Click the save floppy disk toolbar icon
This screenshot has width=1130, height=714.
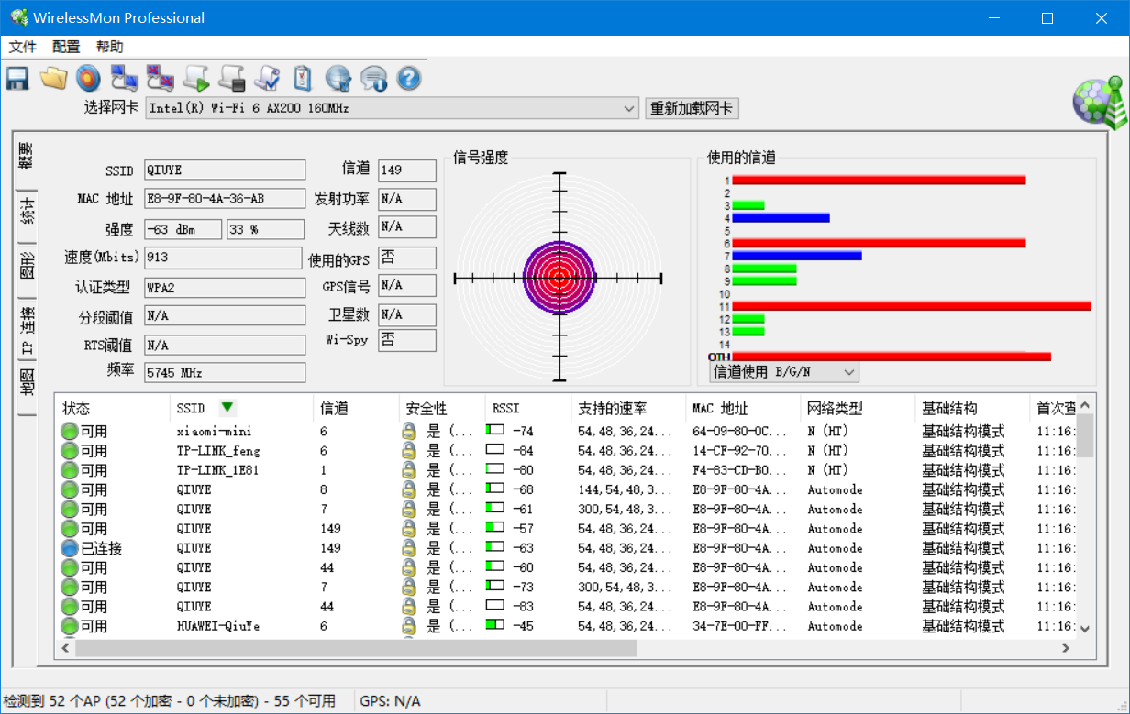[17, 79]
